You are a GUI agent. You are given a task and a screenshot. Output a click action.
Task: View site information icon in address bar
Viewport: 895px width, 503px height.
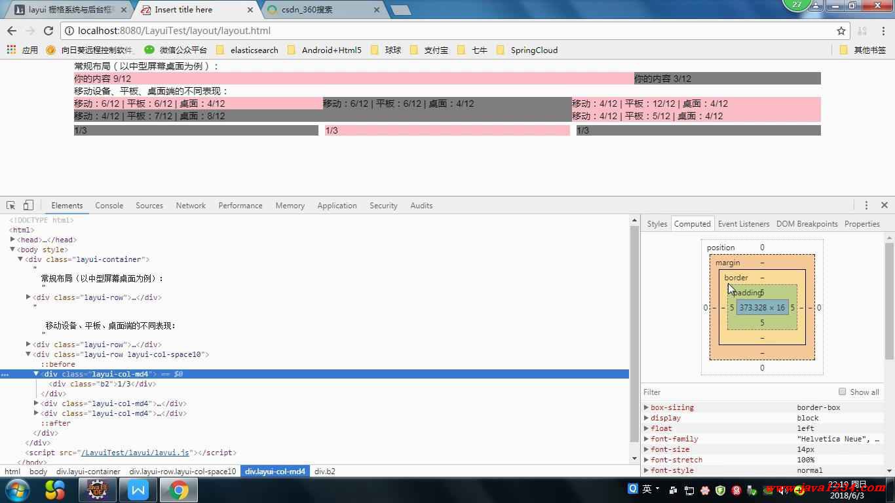coord(69,31)
